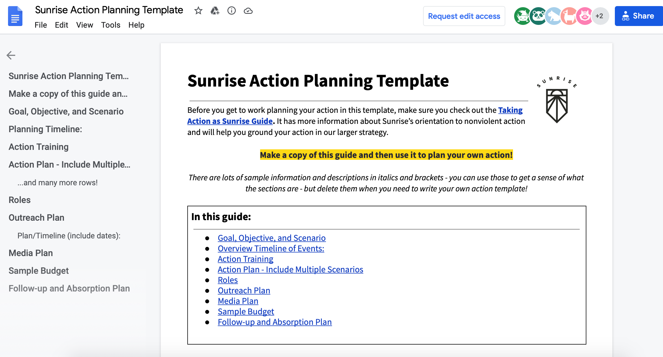Jump to Outreach Plan in the outline
This screenshot has height=357, width=663.
coord(37,218)
